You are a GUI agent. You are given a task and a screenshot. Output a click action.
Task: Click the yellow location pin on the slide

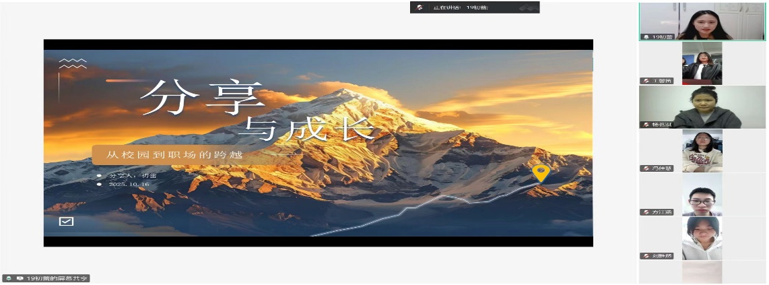(540, 173)
